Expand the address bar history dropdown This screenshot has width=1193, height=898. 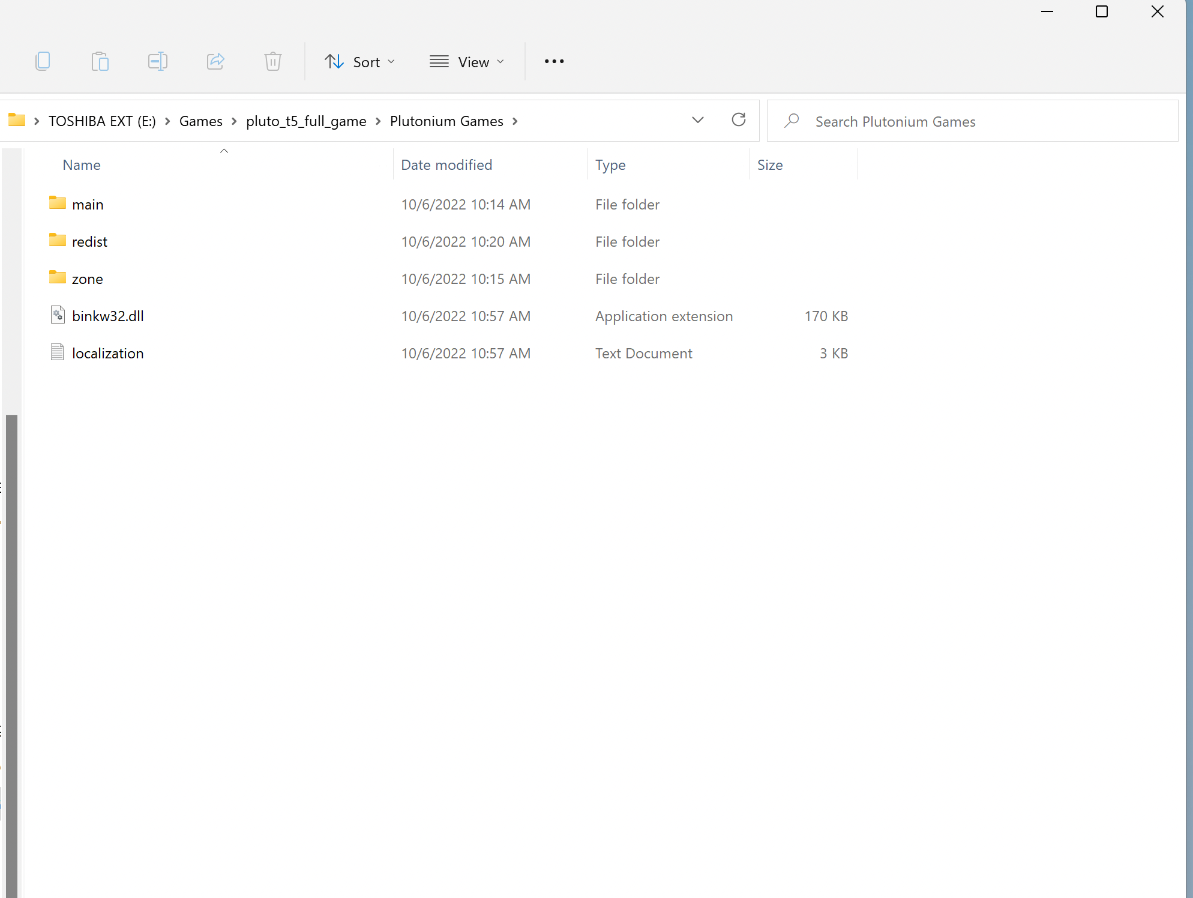point(698,120)
